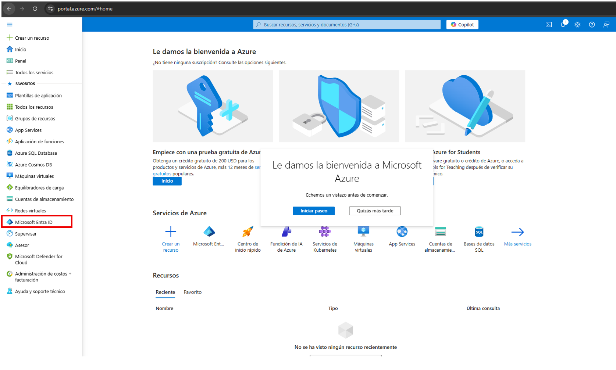
Task: Click Más servicios arrow
Action: (x=517, y=232)
